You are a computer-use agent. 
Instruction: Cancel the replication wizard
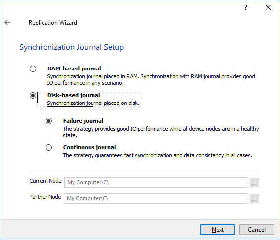click(257, 230)
